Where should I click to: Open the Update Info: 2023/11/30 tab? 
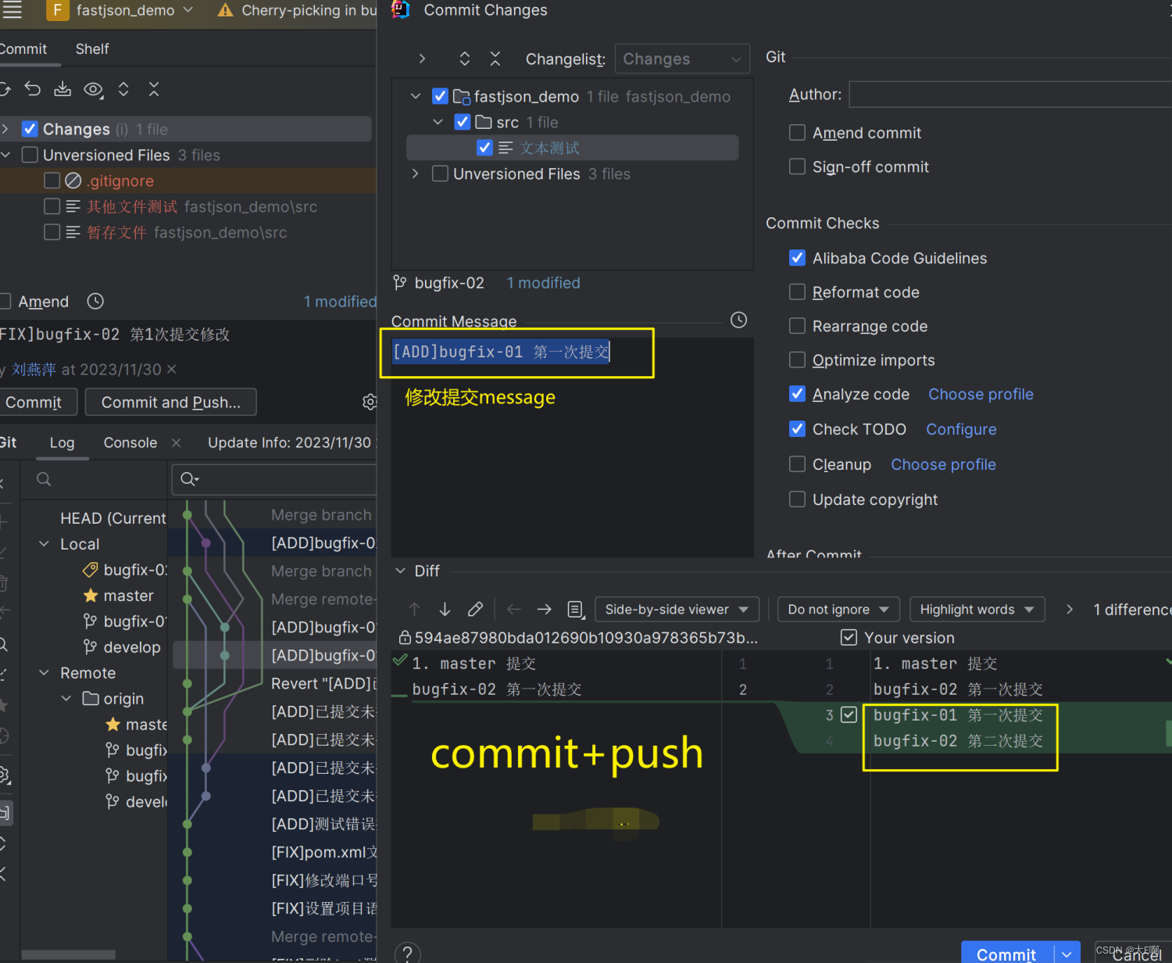(289, 442)
